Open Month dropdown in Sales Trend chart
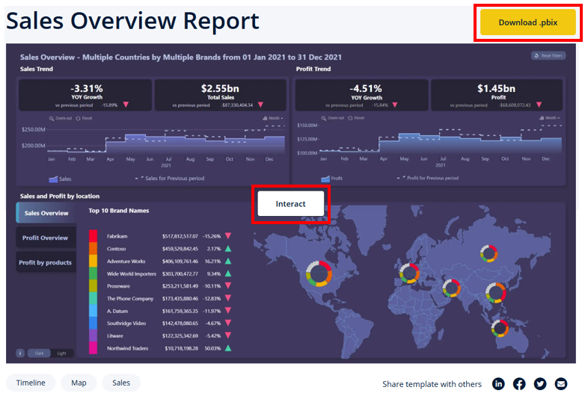The image size is (585, 405). 273,118
